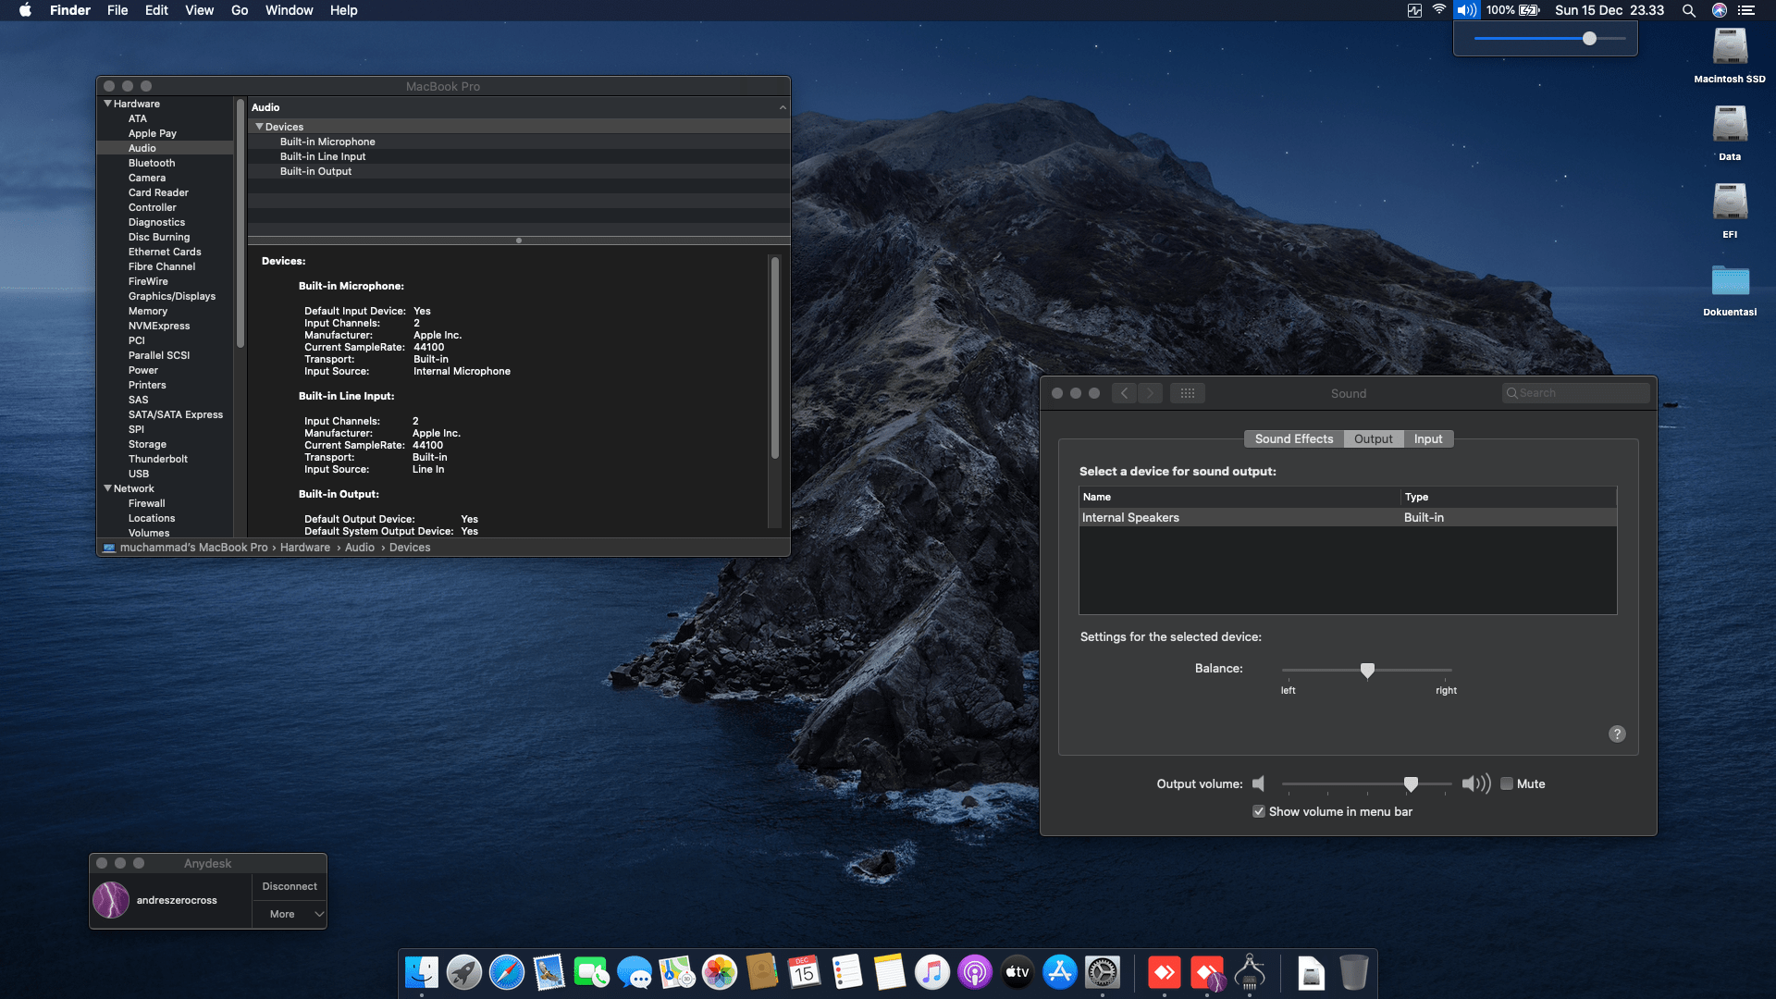Adjust the Balance slider knob

point(1367,670)
